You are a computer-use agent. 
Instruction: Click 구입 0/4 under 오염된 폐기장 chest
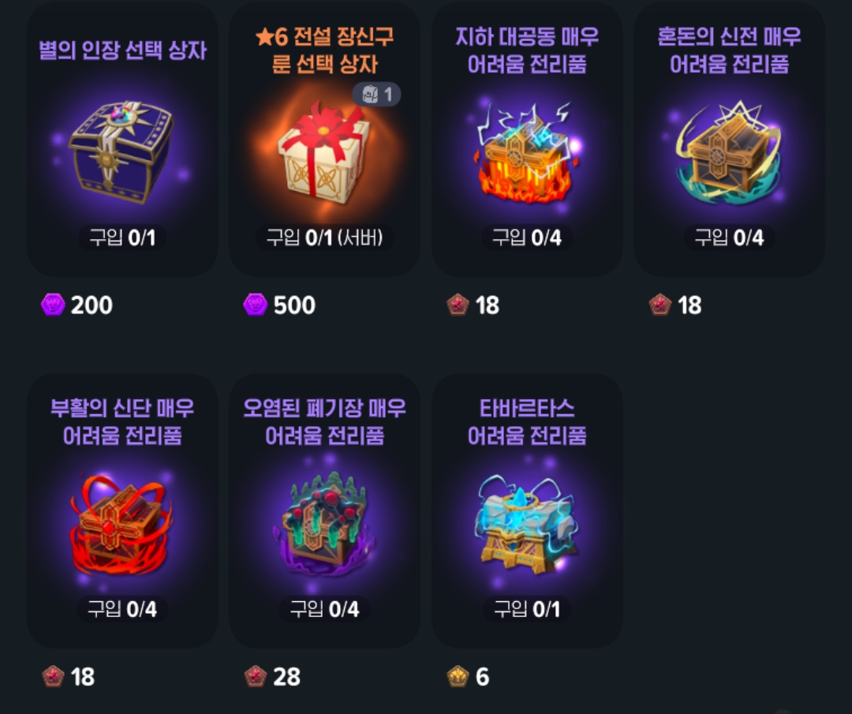click(324, 609)
